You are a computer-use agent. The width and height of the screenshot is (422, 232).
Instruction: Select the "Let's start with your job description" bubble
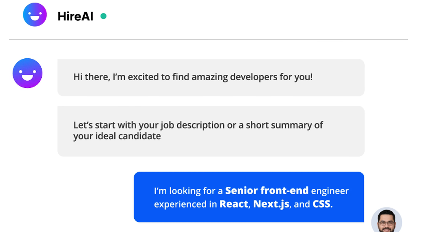[211, 131]
